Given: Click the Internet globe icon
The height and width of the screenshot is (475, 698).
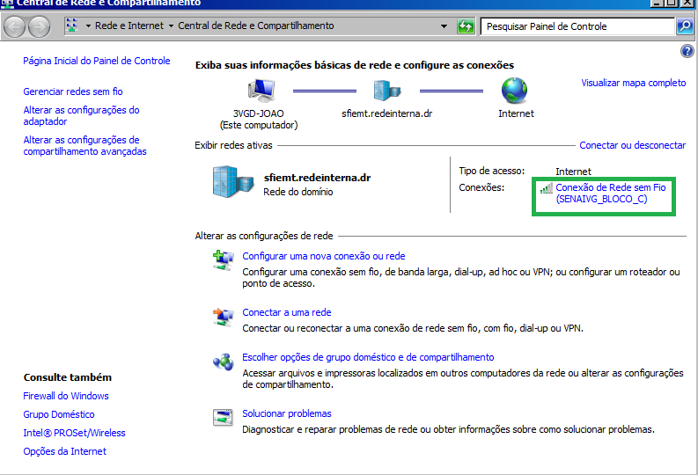Looking at the screenshot, I should pos(515,91).
